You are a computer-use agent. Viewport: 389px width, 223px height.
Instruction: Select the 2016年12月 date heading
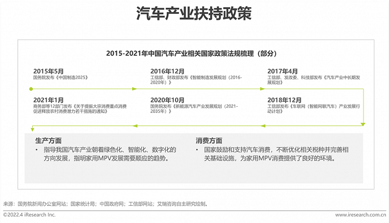point(167,71)
